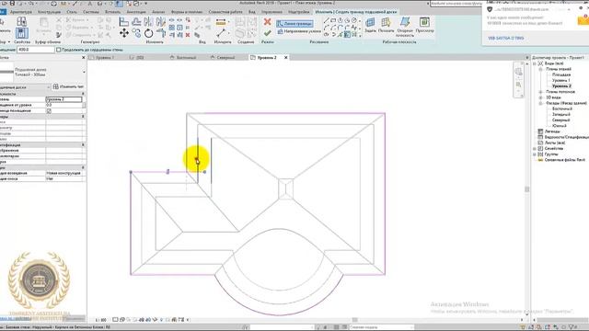Open the Вид ribbon tab
This screenshot has height=331, width=589.
click(251, 12)
